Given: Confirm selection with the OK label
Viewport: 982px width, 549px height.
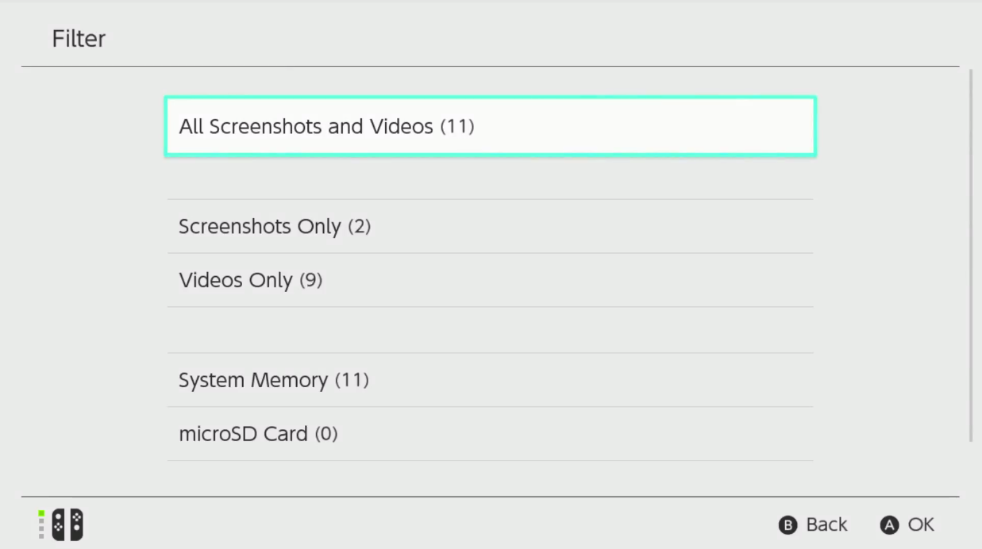Looking at the screenshot, I should pos(921,524).
